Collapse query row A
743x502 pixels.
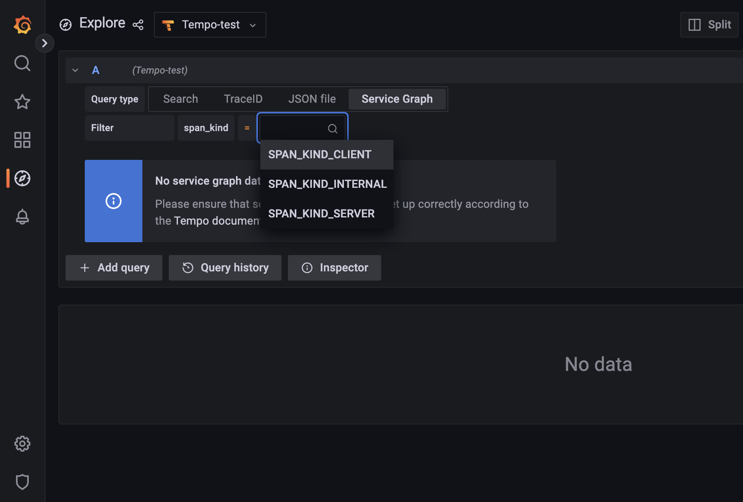75,70
